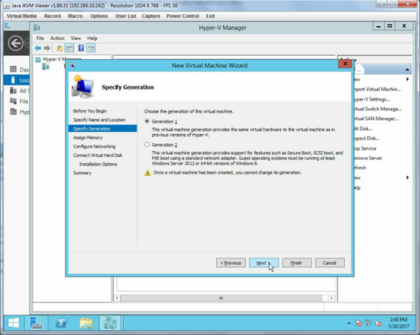Select the Generation 2 radio button
420x335 pixels.
click(147, 145)
